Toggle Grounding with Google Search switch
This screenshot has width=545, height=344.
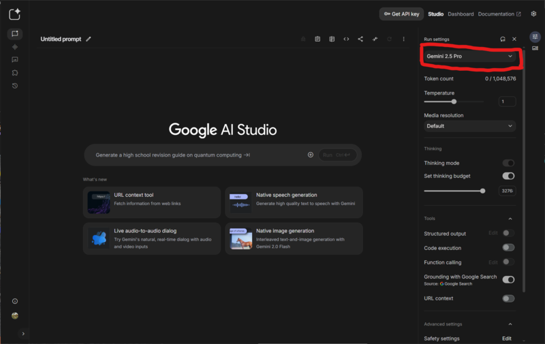(508, 279)
